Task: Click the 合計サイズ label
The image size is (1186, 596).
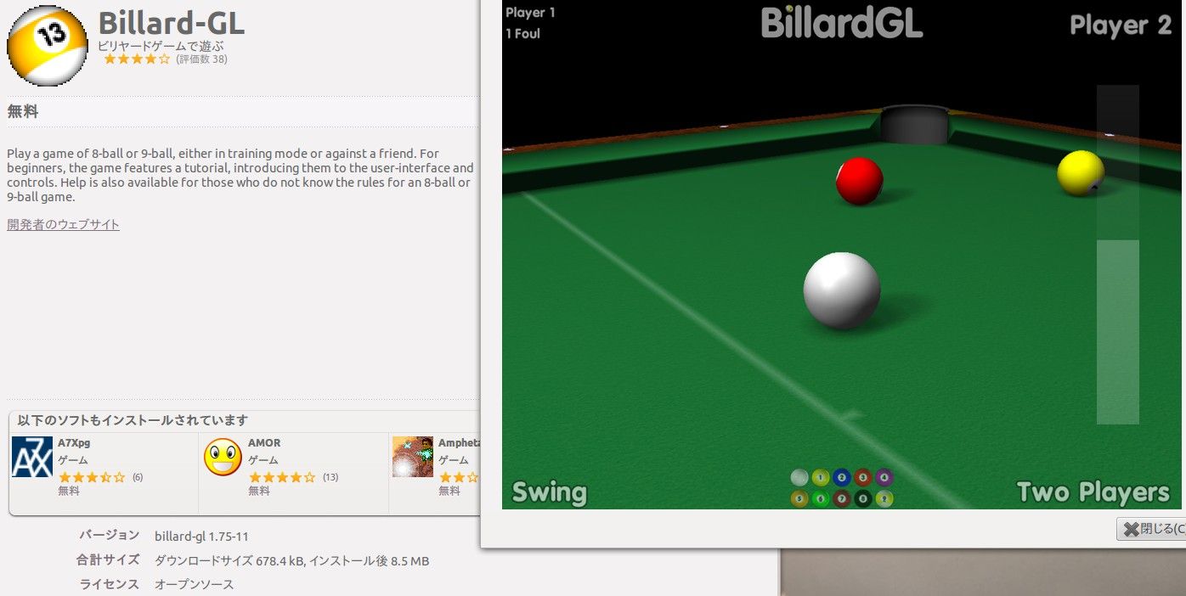Action: [108, 560]
